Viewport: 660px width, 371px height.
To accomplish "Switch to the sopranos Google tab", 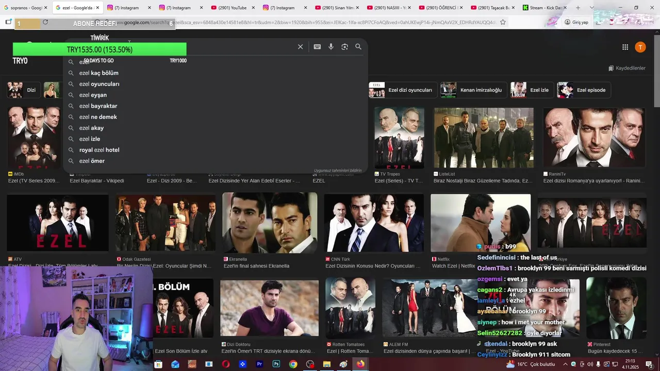I will point(25,8).
